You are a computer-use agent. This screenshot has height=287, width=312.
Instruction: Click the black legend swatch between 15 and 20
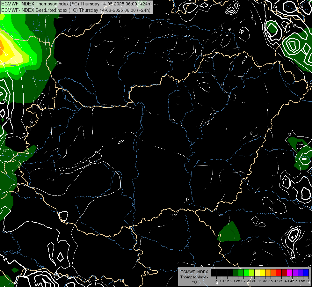click(230, 273)
